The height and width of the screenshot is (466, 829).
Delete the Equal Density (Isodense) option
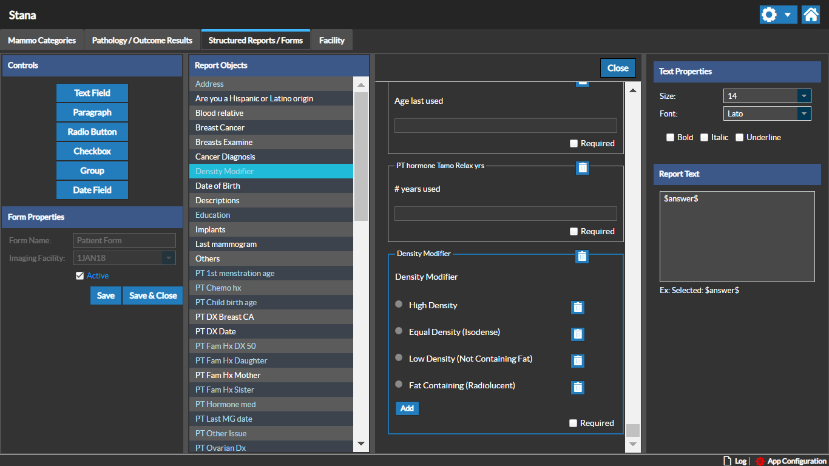(578, 334)
